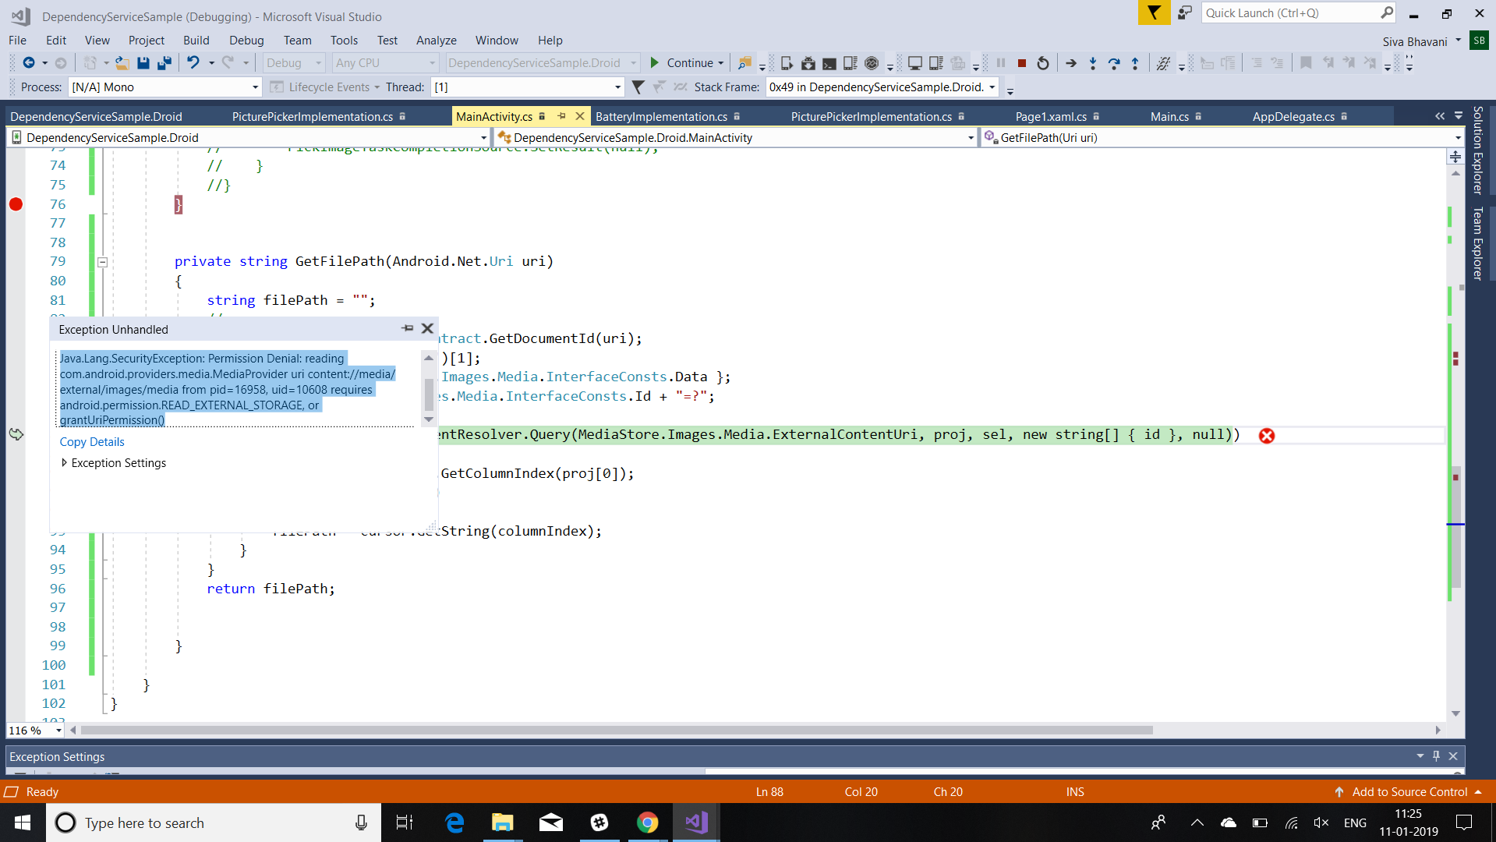Image resolution: width=1496 pixels, height=842 pixels.
Task: Click the Save file icon
Action: pyautogui.click(x=143, y=62)
